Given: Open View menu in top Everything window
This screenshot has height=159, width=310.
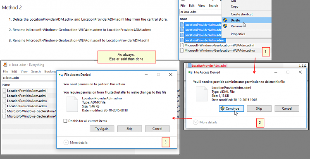Looking at the screenshot, I should 201,5.
